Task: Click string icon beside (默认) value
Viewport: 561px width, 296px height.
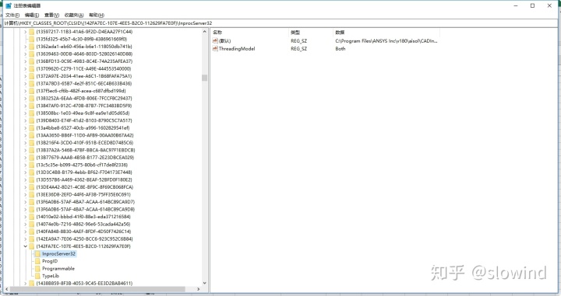Action: (x=215, y=41)
